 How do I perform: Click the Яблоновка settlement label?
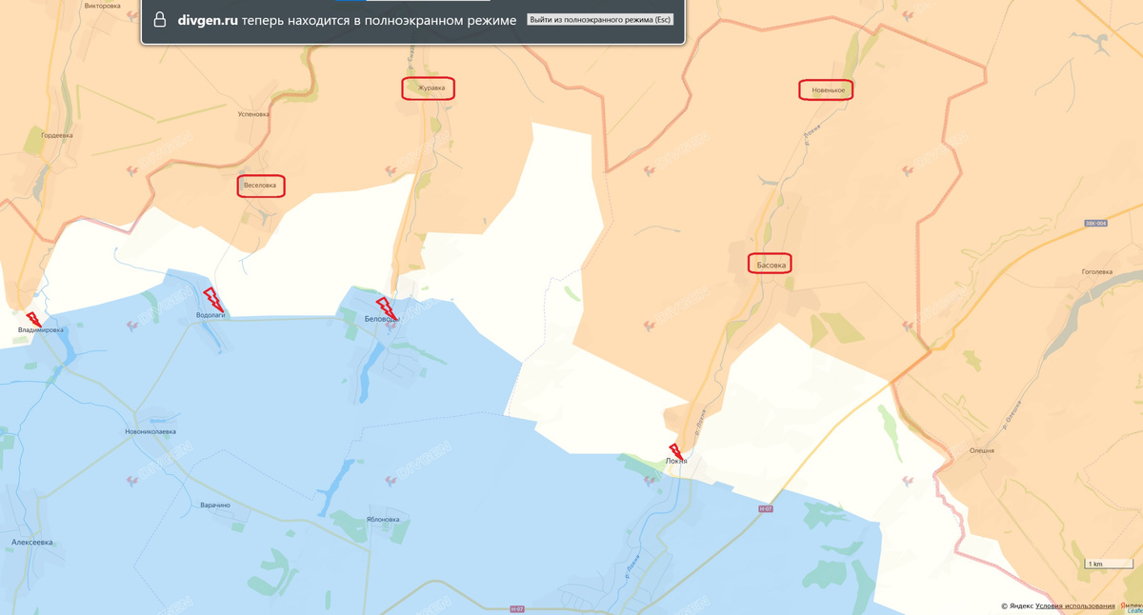pos(383,519)
